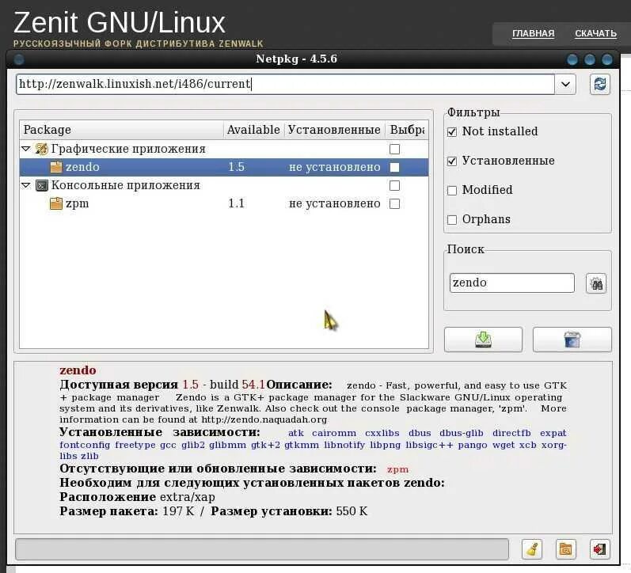Click the glibmm dependency link
The image size is (631, 573).
227,445
